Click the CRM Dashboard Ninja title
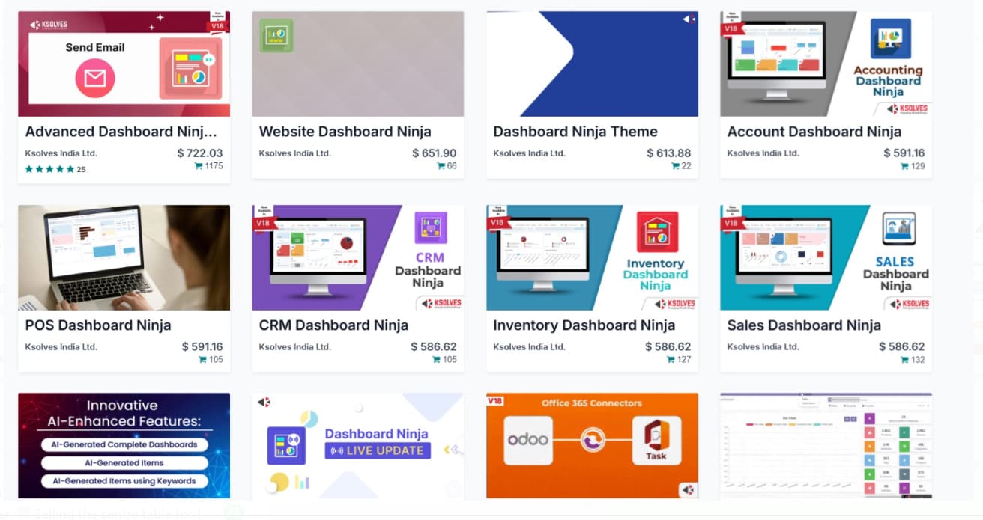The image size is (983, 520). click(333, 325)
